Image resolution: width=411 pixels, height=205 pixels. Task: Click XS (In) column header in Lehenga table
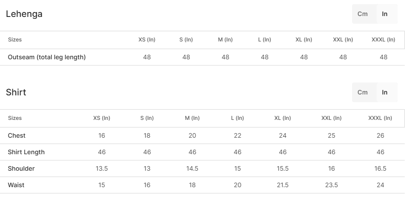click(x=147, y=40)
